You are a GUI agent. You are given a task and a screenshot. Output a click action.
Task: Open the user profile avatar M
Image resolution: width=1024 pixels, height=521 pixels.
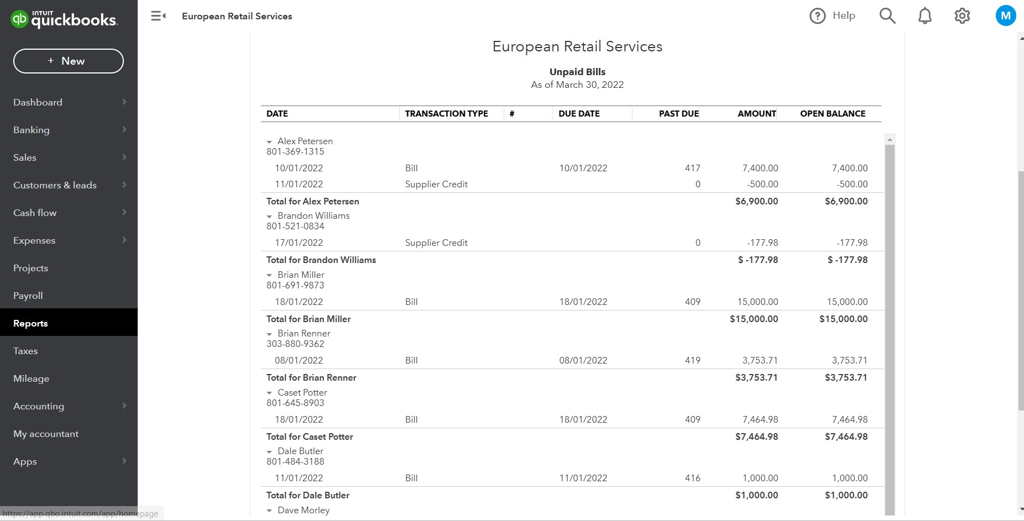pyautogui.click(x=1005, y=16)
